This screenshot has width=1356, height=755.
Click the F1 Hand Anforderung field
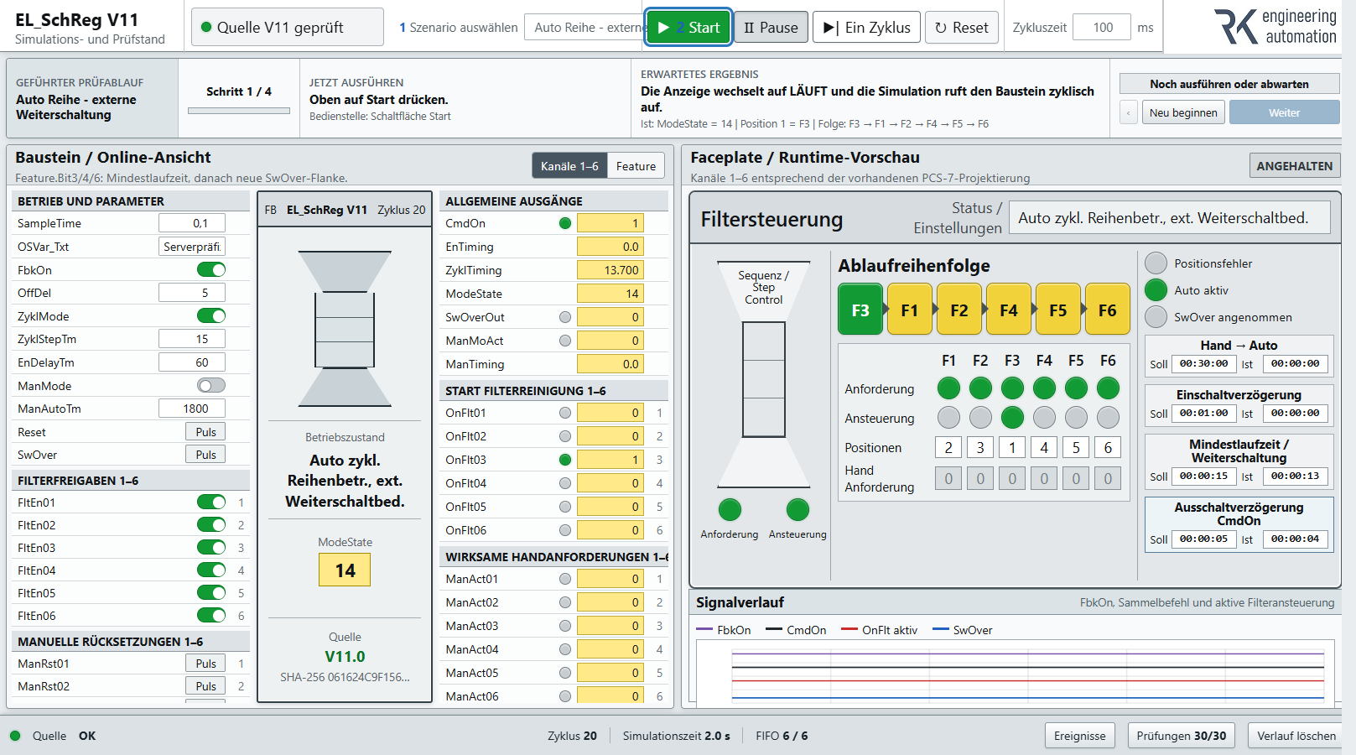(x=948, y=478)
